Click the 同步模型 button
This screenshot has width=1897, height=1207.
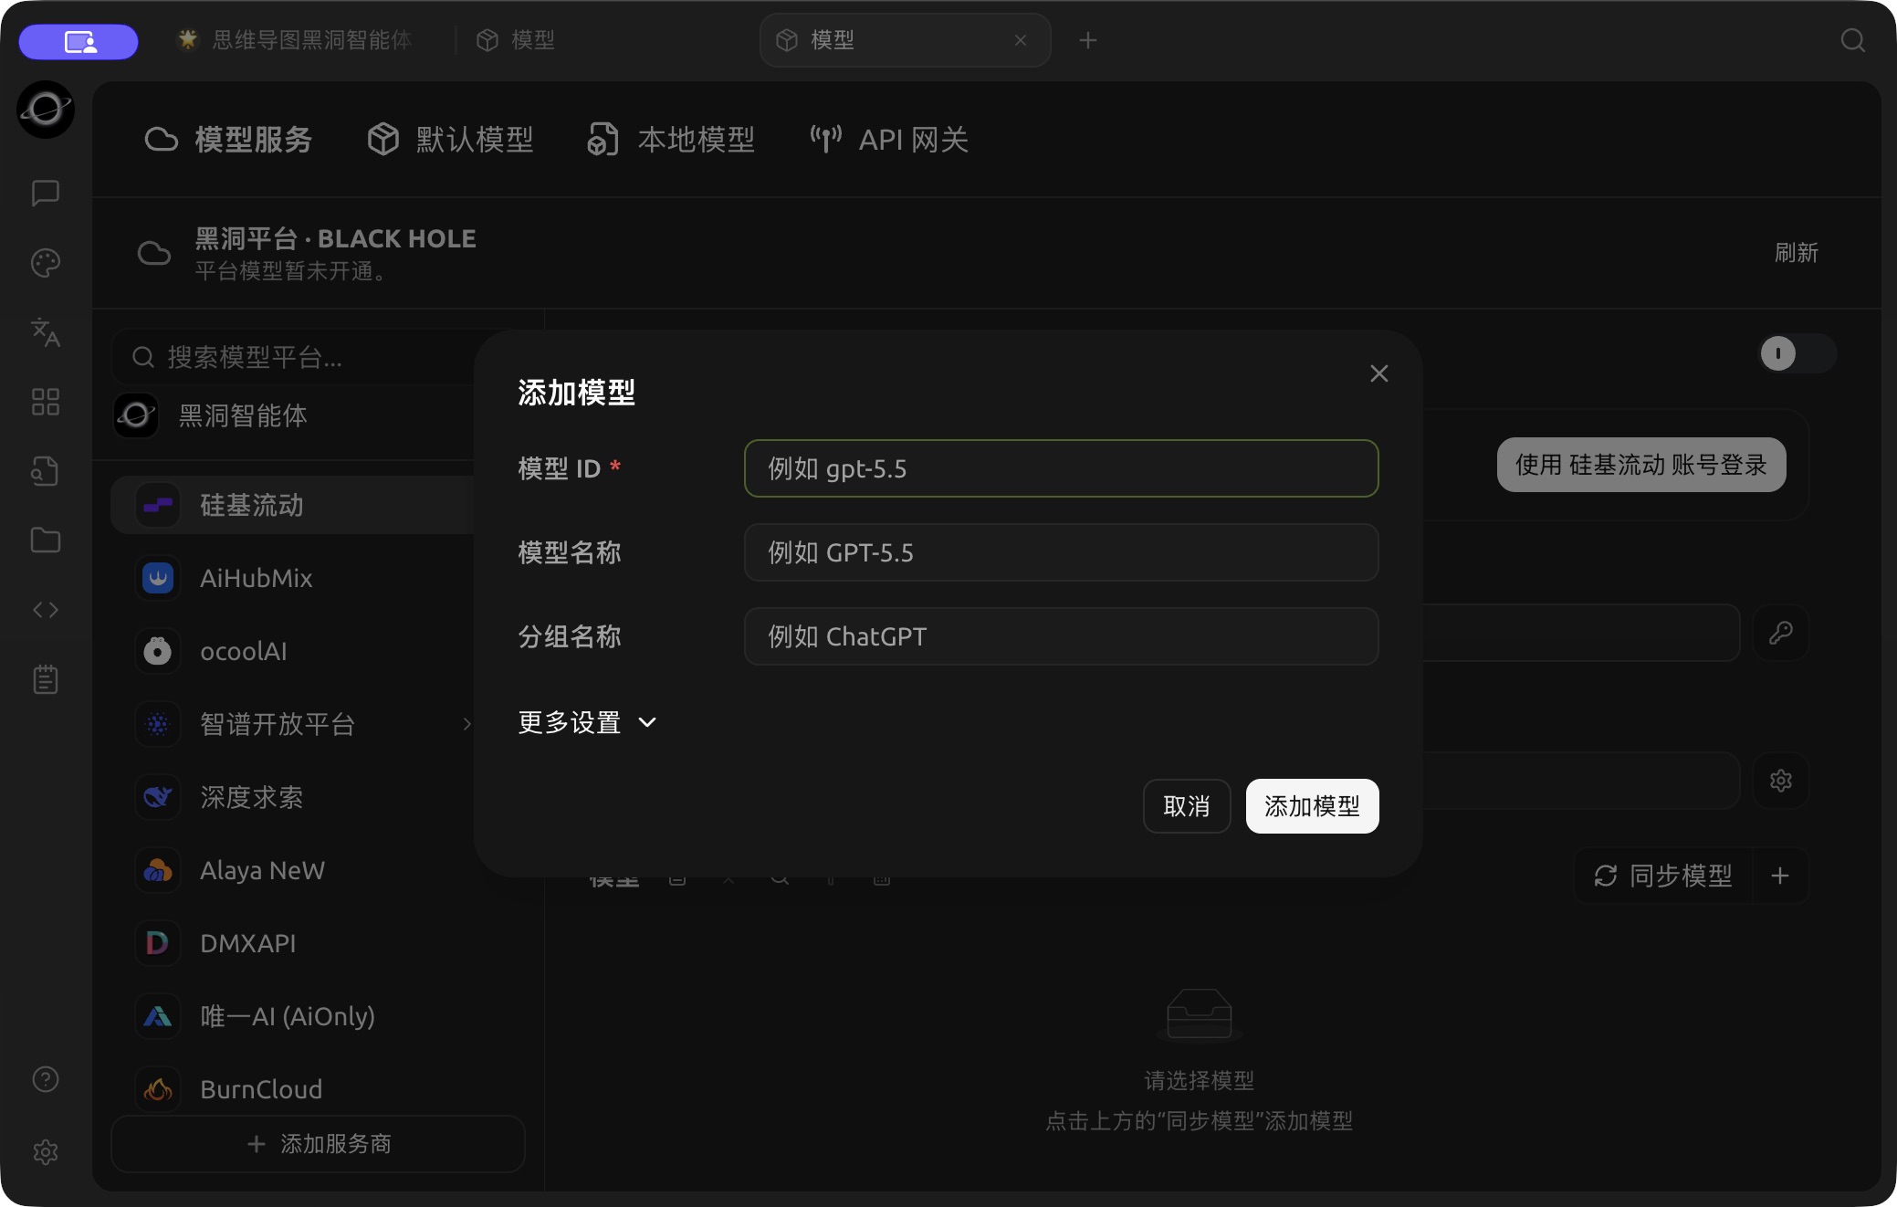coord(1664,876)
